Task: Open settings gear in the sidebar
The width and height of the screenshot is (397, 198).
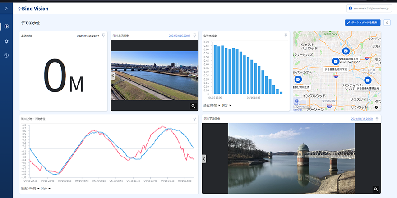Action: coord(6,41)
